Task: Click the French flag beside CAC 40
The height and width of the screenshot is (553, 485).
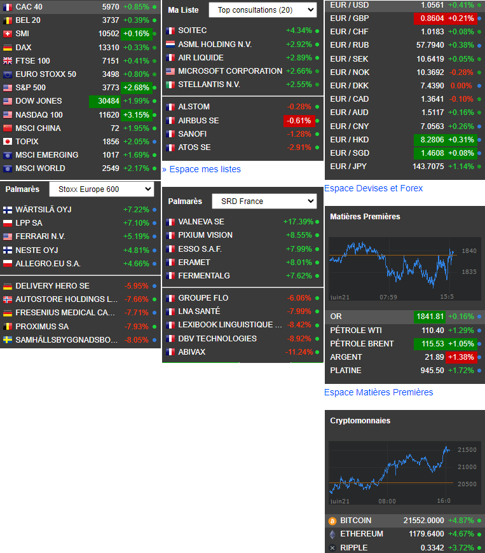Action: (8, 7)
